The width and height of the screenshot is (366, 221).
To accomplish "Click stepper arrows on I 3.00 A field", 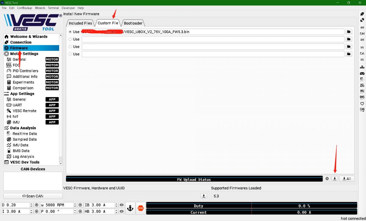I will (x=31, y=211).
